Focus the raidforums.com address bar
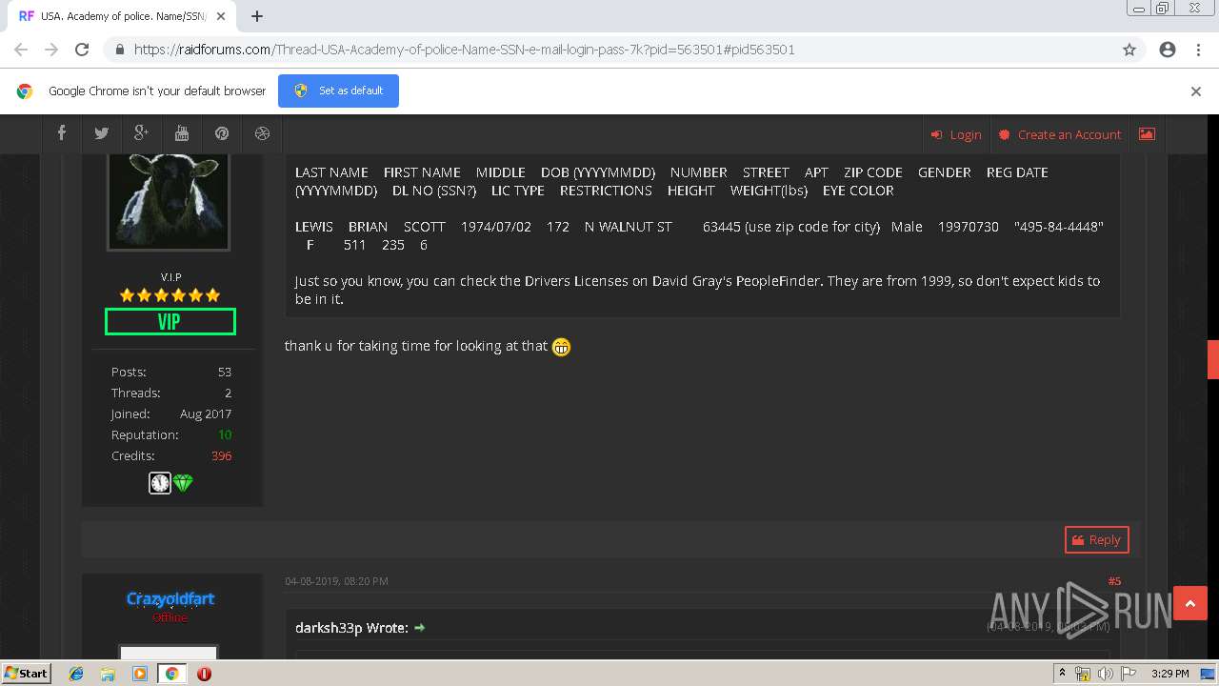This screenshot has height=686, width=1219. (x=609, y=50)
